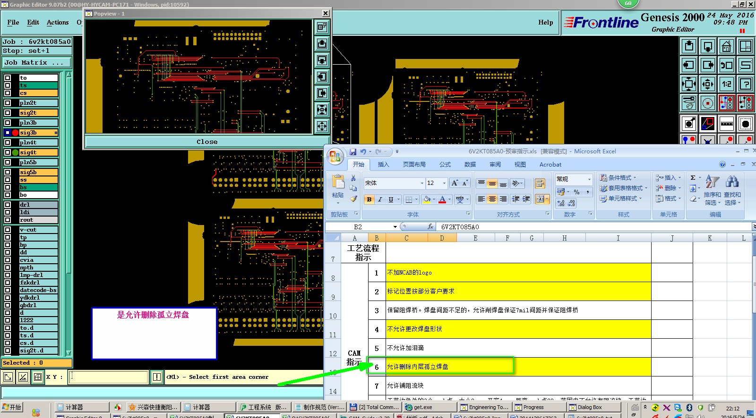The width and height of the screenshot is (756, 418).
Task: Click the 1:2 zoom scale icon
Action: click(x=726, y=84)
